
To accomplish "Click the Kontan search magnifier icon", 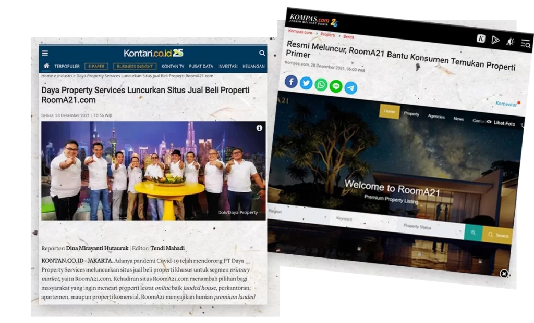I will coord(262,53).
